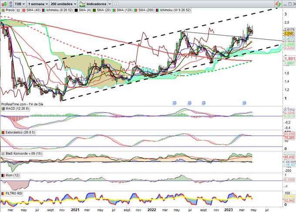Select the SMA (120) indicator label
296x212 pixels.
pos(124,10)
